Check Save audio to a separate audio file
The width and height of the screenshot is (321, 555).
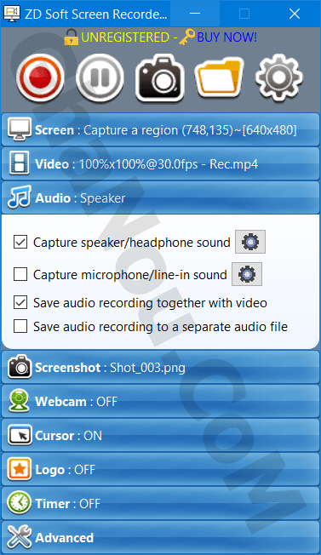pos(20,326)
